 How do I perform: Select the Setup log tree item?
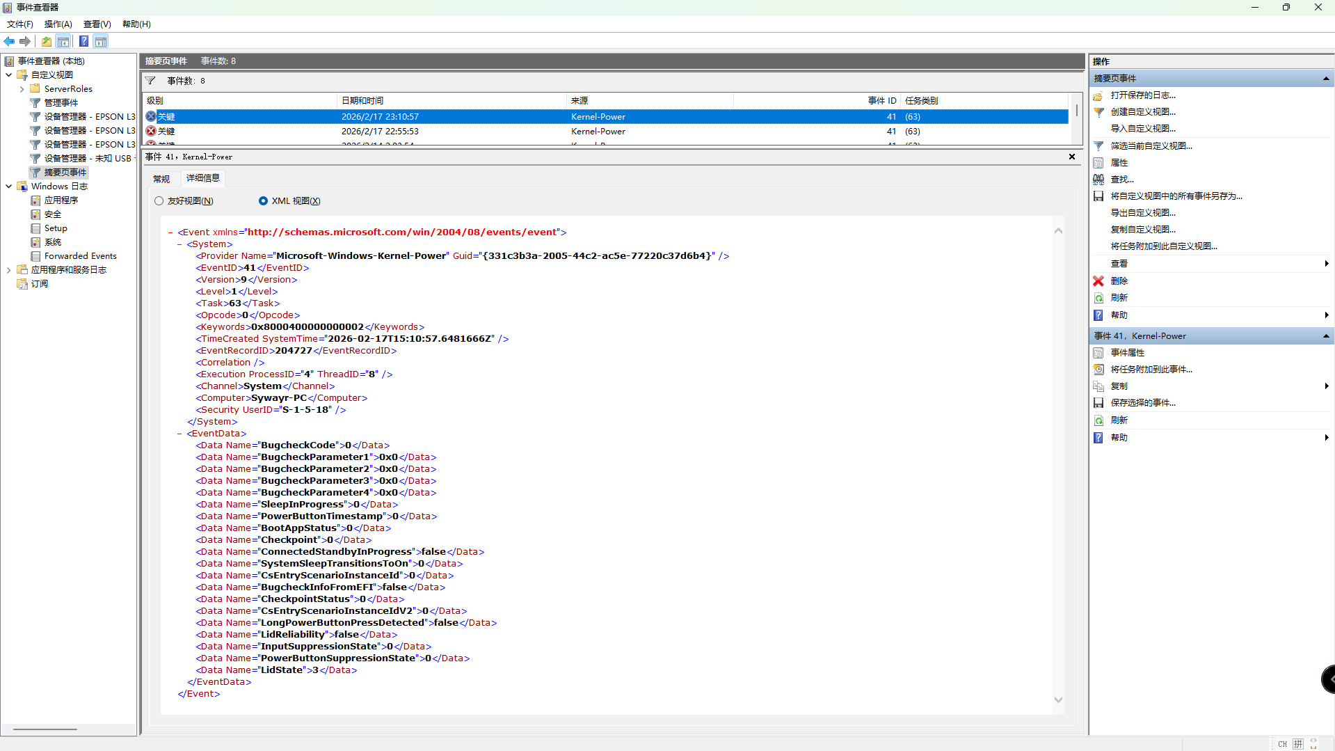(x=56, y=228)
